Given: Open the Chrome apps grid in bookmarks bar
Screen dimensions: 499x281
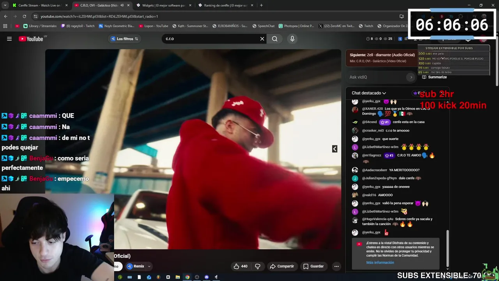Looking at the screenshot, I should (5, 26).
